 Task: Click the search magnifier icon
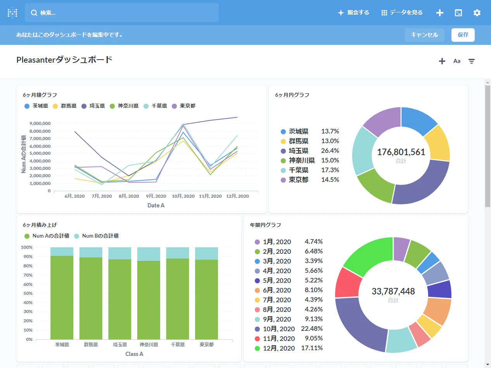[x=34, y=13]
